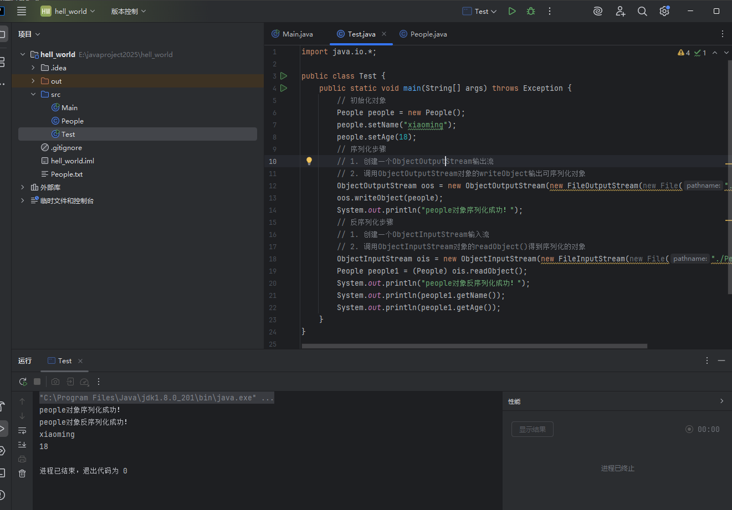Rerun Test in the Run panel
Viewport: 732px width, 510px height.
(23, 382)
